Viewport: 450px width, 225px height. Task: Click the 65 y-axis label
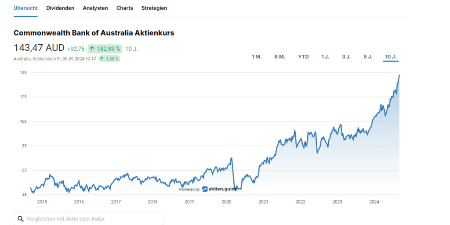point(24,170)
